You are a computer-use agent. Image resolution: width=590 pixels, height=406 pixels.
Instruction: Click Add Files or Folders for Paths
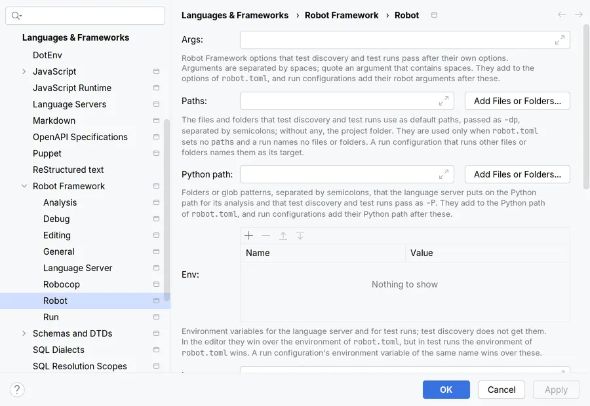pyautogui.click(x=517, y=101)
